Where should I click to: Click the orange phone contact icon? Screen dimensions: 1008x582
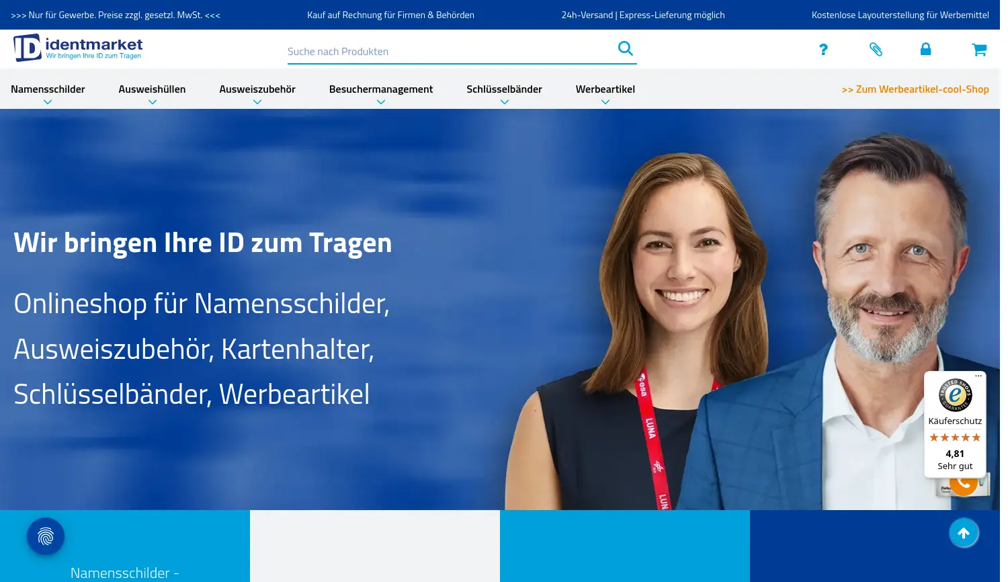[964, 483]
